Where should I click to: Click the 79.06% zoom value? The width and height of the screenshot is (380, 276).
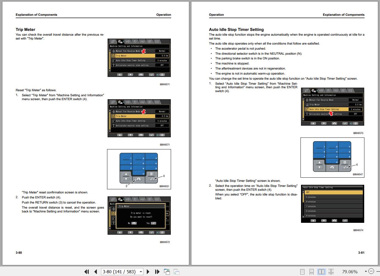[x=350, y=272]
